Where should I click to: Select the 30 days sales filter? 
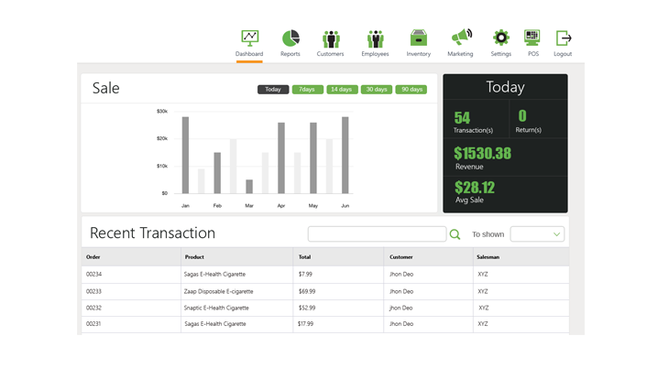click(377, 90)
